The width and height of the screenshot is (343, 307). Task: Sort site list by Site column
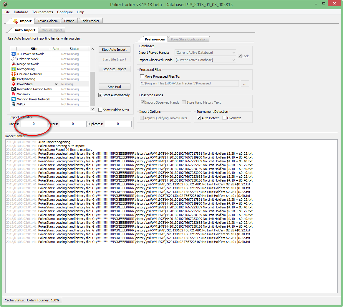coord(34,49)
